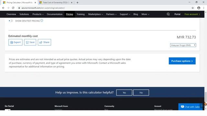
Task: Toggle Show Dev/Test Pricing switch
Action: [x=11, y=21]
